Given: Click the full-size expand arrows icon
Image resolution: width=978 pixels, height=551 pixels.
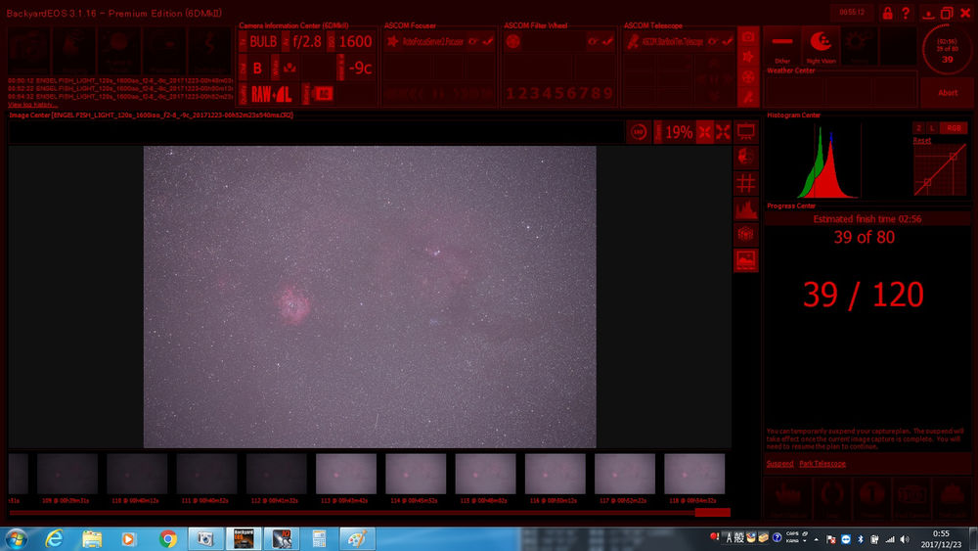Looking at the screenshot, I should [723, 132].
